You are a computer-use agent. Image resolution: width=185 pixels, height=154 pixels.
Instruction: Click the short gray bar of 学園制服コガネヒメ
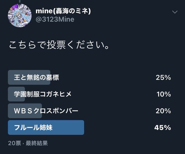coord(16,94)
